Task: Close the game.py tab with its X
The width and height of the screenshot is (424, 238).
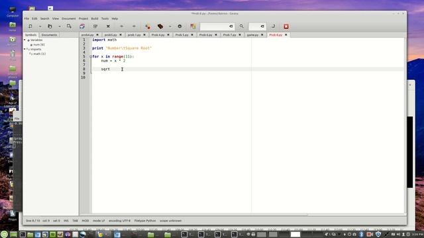Action: pyautogui.click(x=262, y=35)
